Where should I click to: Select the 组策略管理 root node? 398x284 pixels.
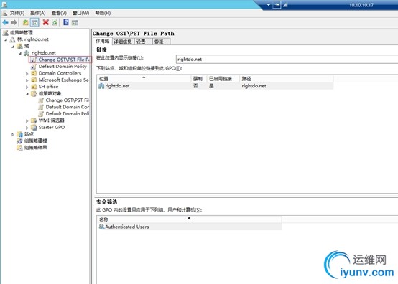tap(22, 32)
